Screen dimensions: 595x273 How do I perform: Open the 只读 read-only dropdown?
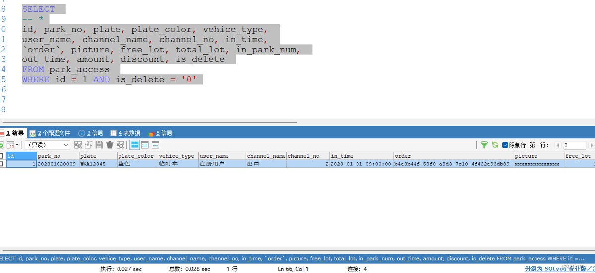(x=47, y=145)
